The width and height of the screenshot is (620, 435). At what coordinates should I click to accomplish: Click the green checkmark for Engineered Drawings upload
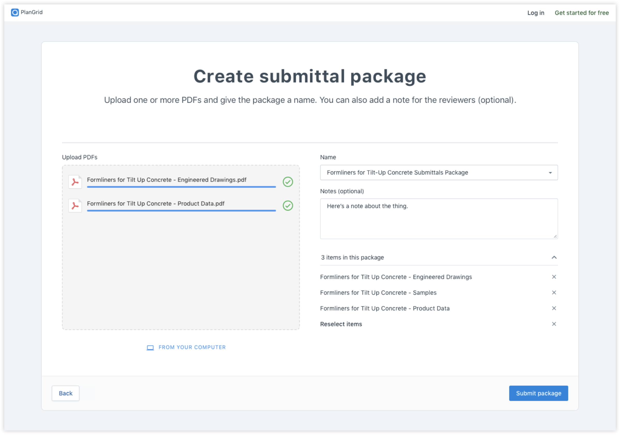pyautogui.click(x=288, y=182)
